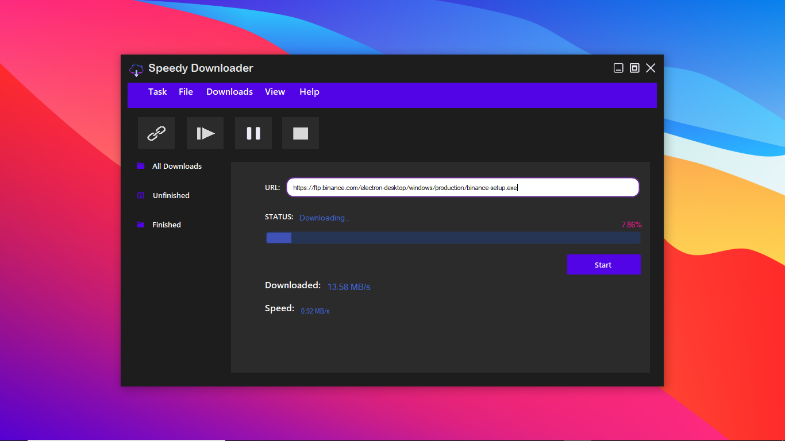Open the View menu

pyautogui.click(x=275, y=92)
